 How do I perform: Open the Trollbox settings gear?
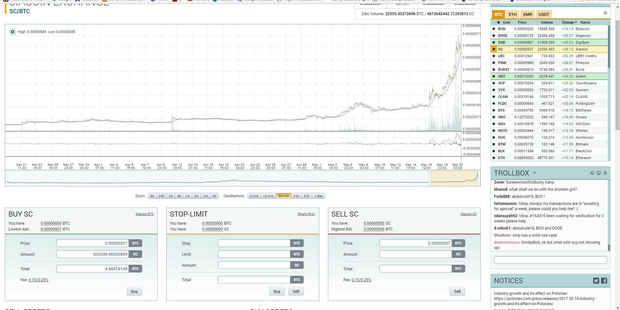point(605,173)
